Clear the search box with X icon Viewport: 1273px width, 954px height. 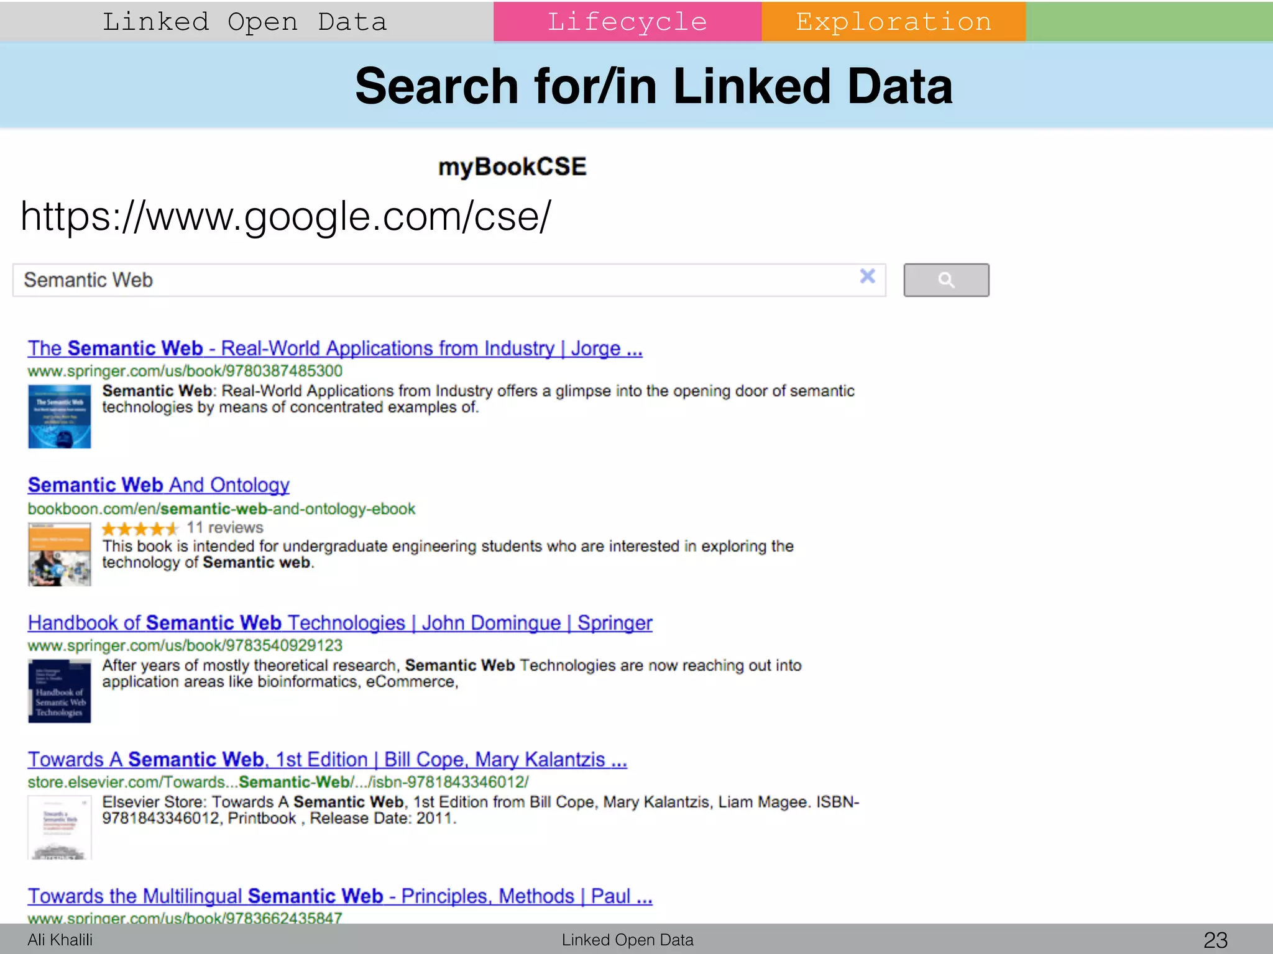tap(867, 276)
